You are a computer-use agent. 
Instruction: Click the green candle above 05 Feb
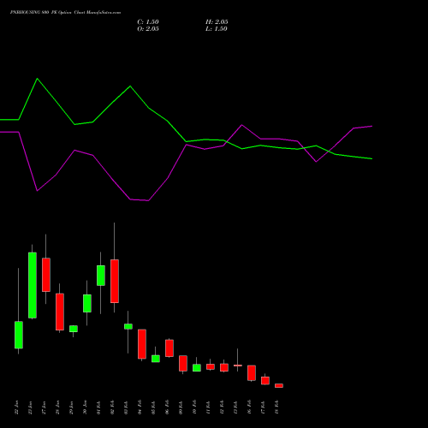(156, 359)
